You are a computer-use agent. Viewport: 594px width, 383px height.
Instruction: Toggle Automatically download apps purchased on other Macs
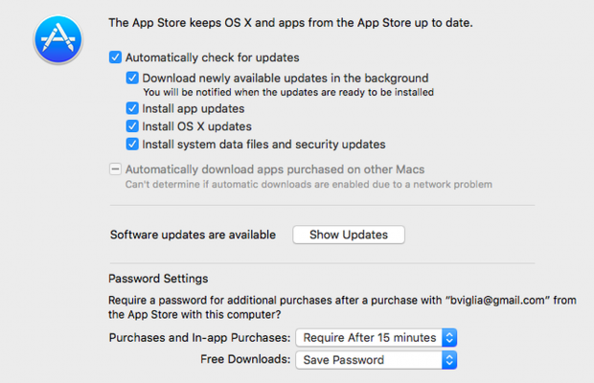[116, 169]
